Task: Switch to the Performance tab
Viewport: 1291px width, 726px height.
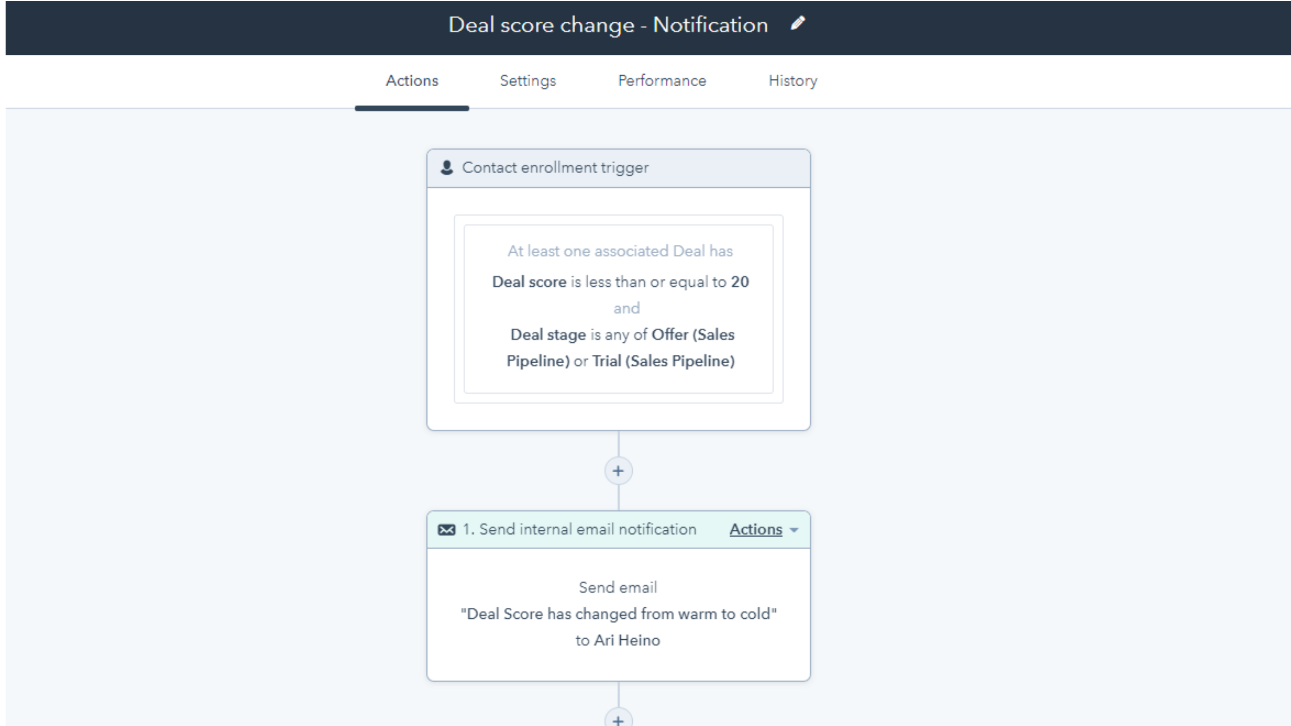Action: tap(662, 81)
